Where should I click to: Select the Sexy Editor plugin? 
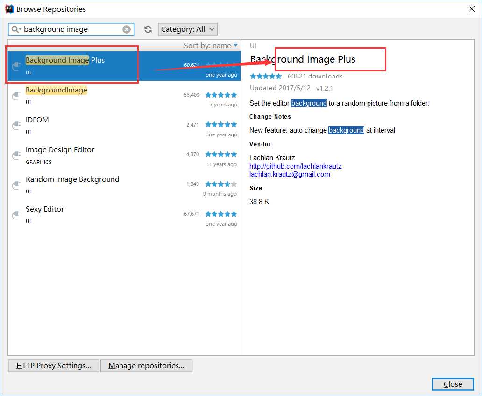[x=124, y=215]
